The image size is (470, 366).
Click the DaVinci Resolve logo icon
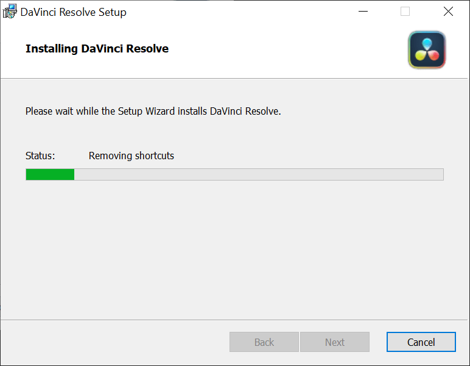(427, 50)
